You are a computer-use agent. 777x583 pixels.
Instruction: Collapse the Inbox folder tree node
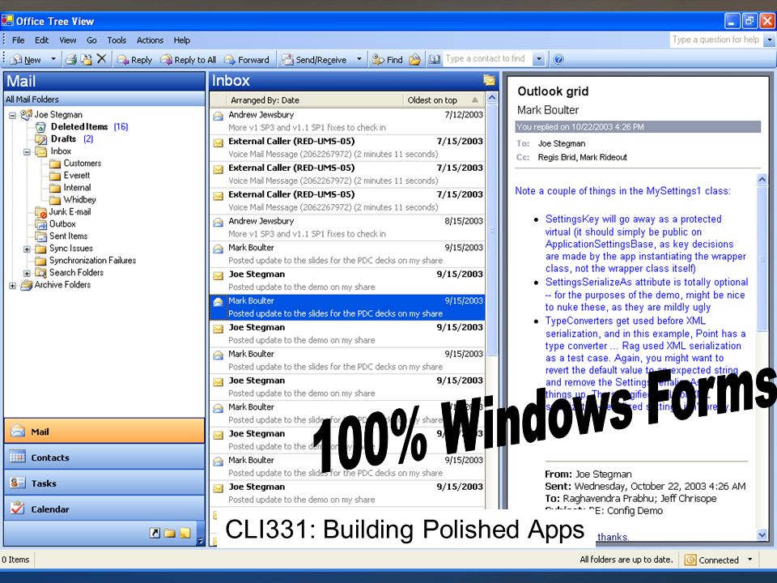(28, 151)
